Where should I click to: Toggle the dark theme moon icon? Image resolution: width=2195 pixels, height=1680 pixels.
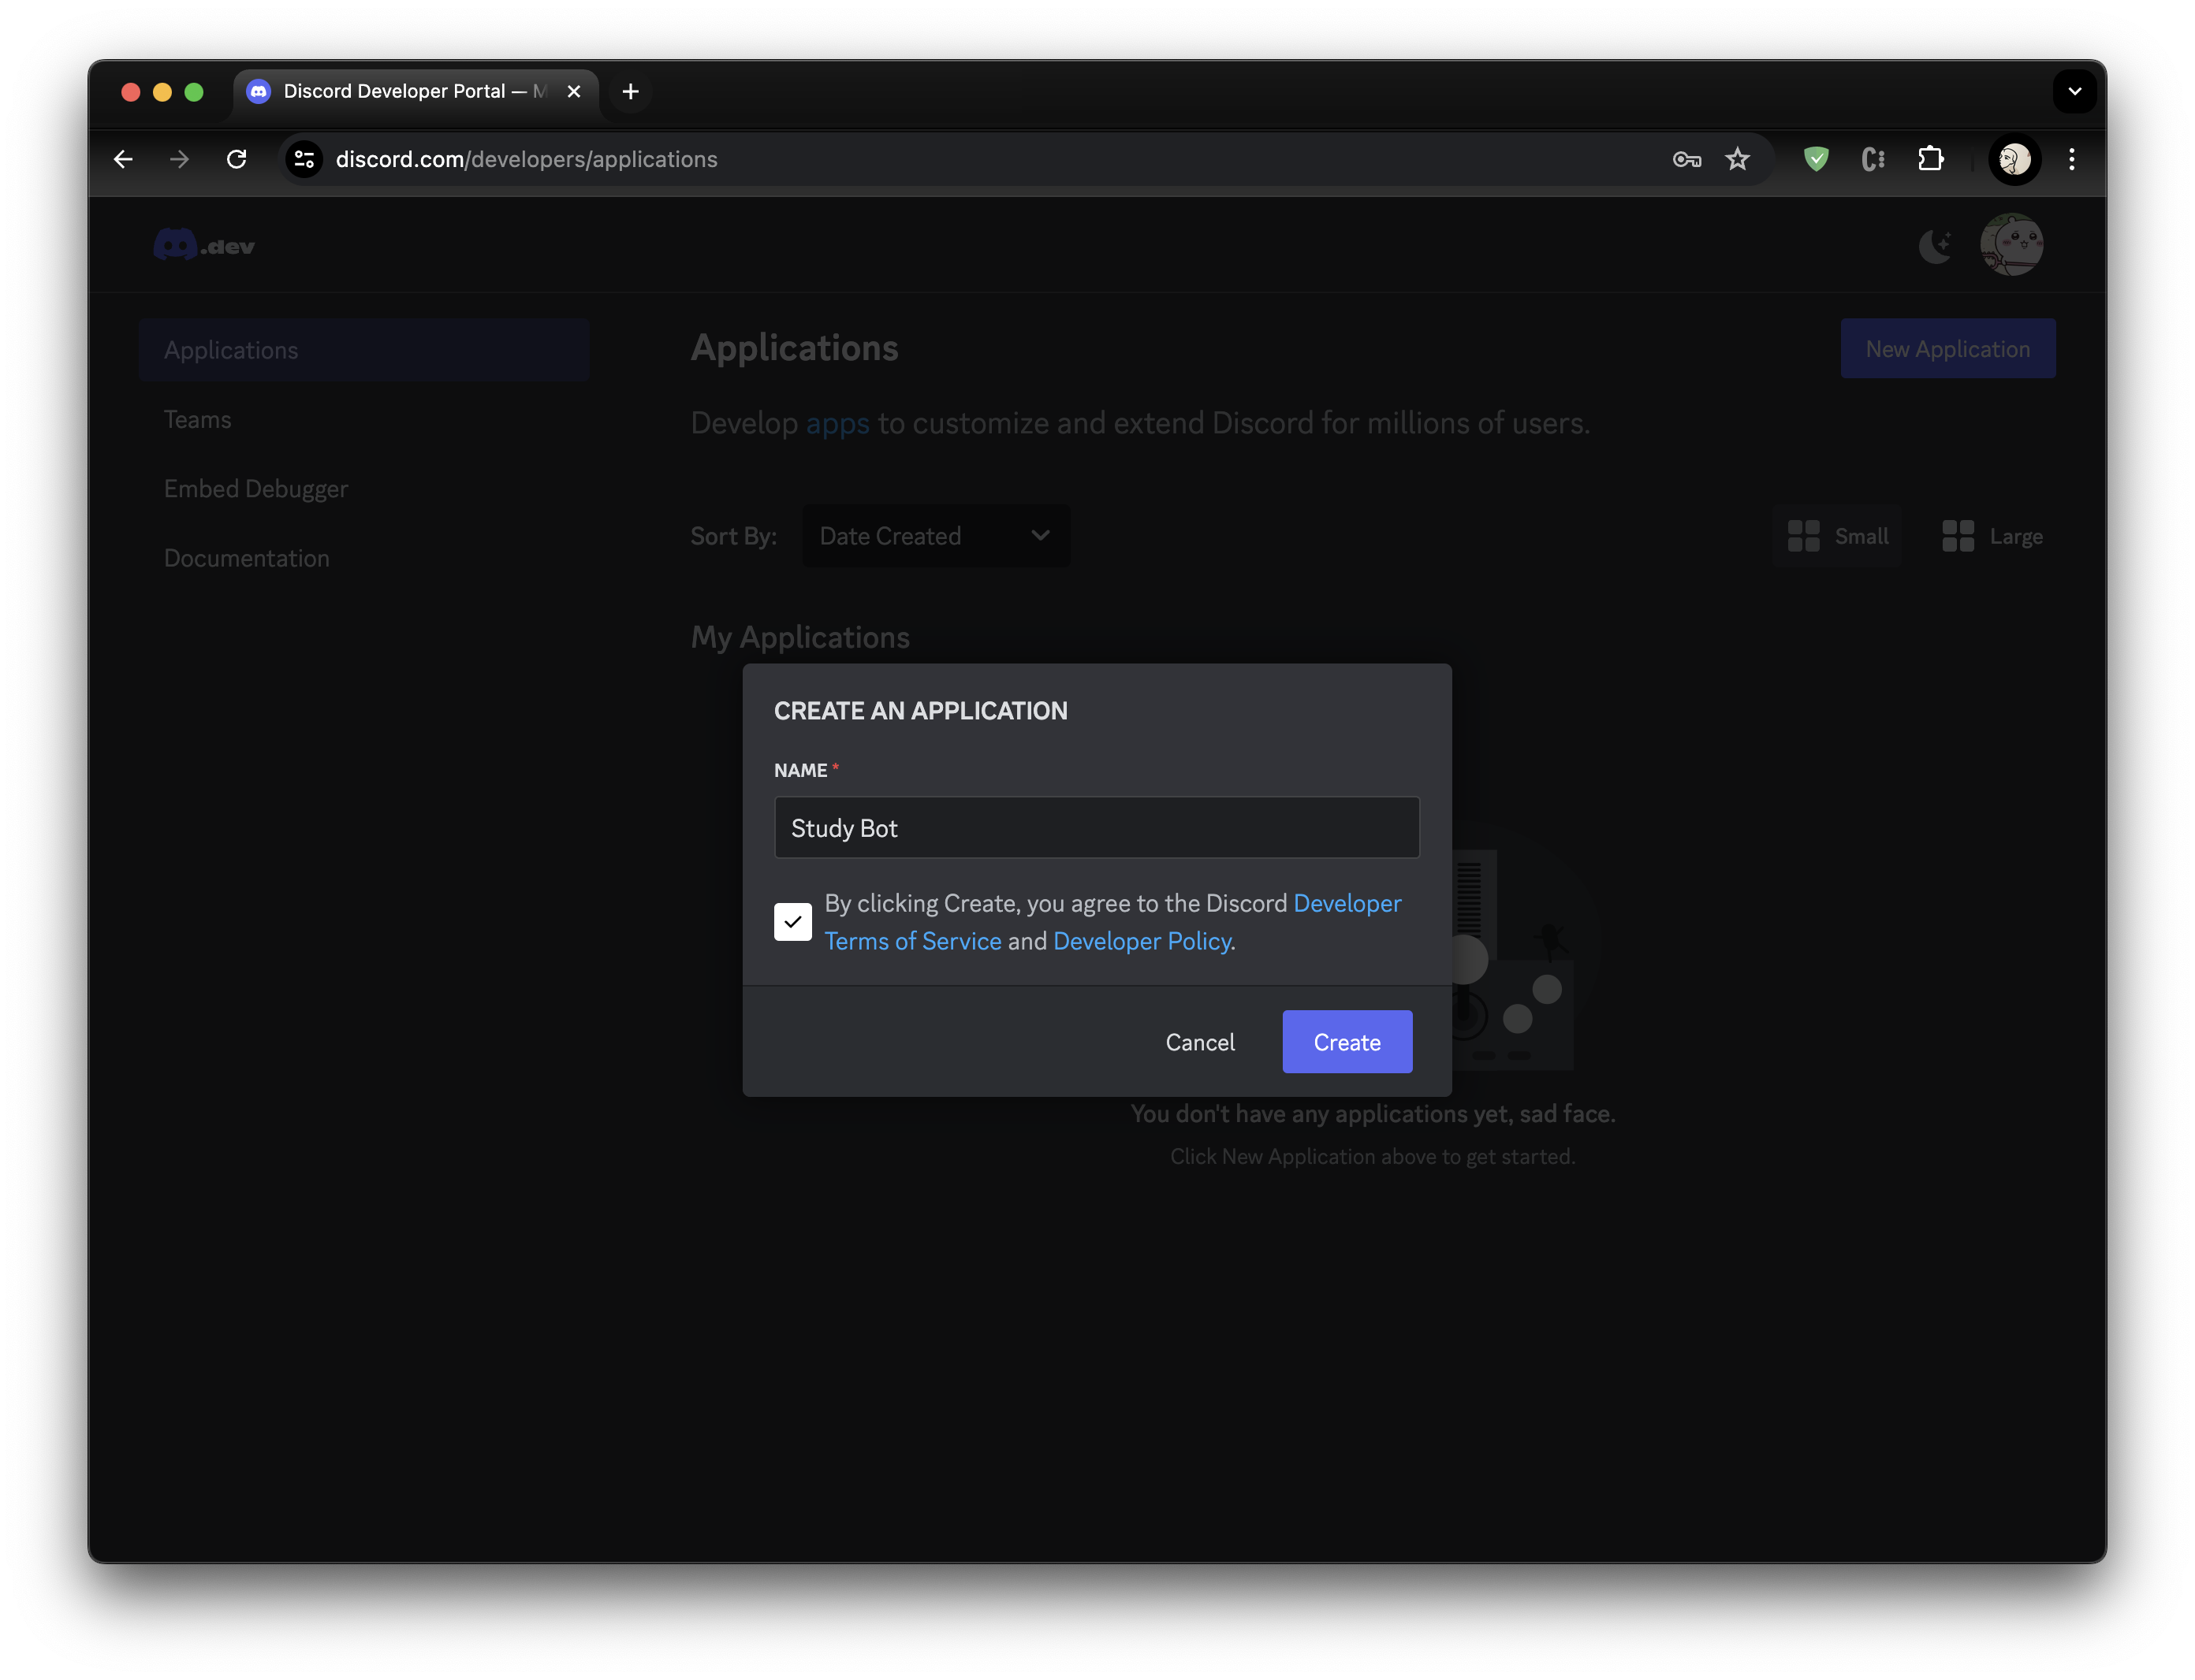point(1935,245)
